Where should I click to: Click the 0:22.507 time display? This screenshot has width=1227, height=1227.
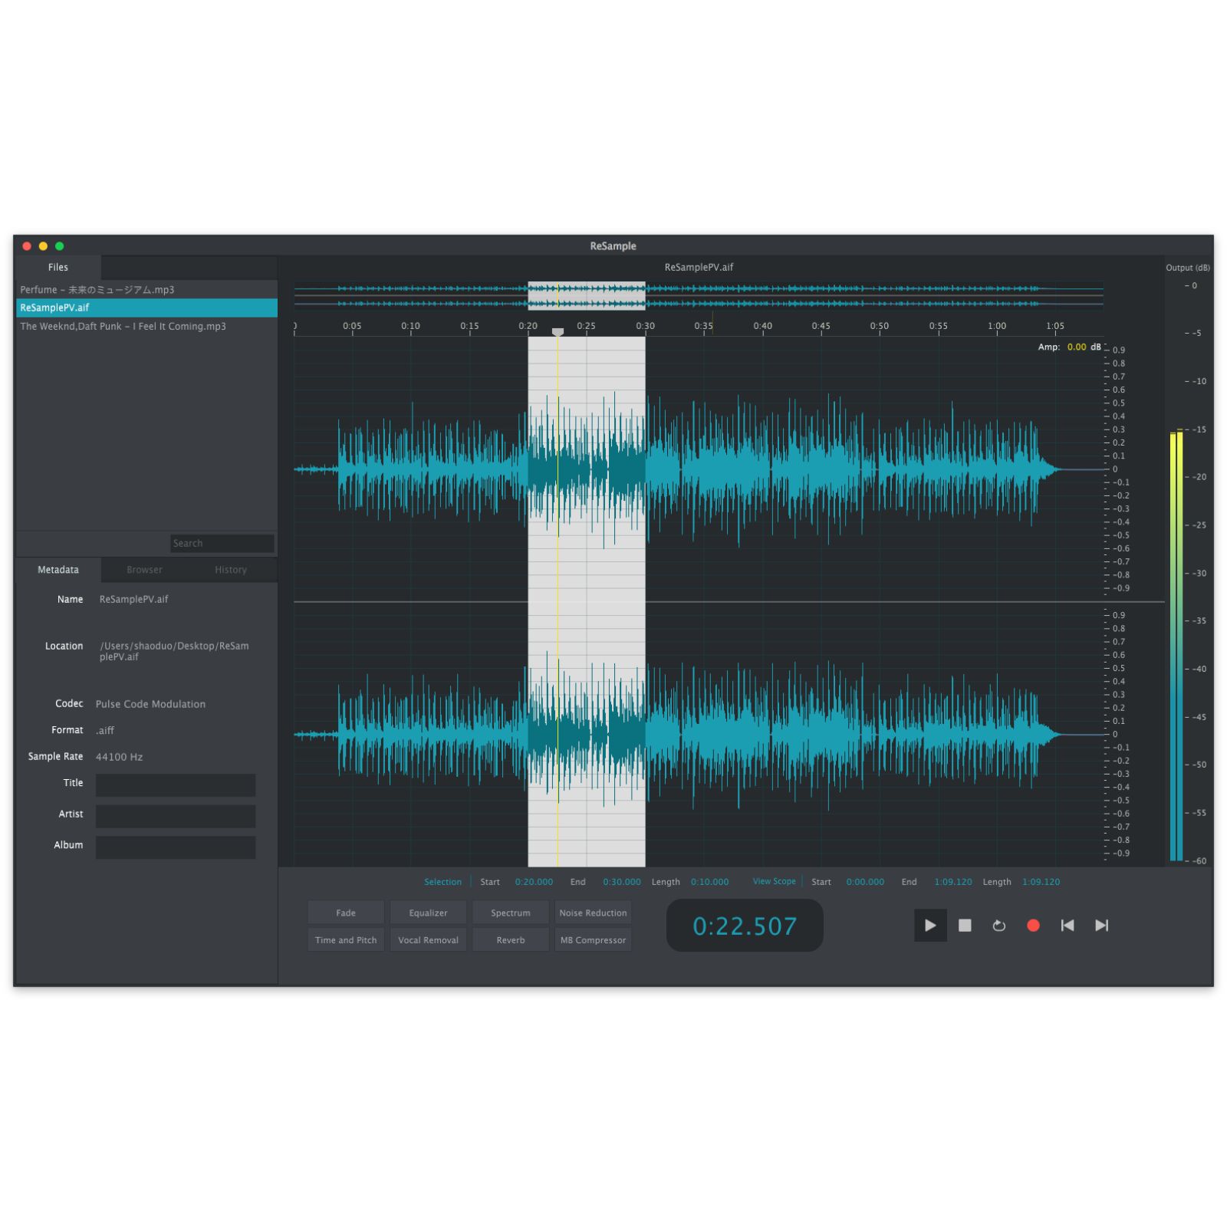(745, 926)
